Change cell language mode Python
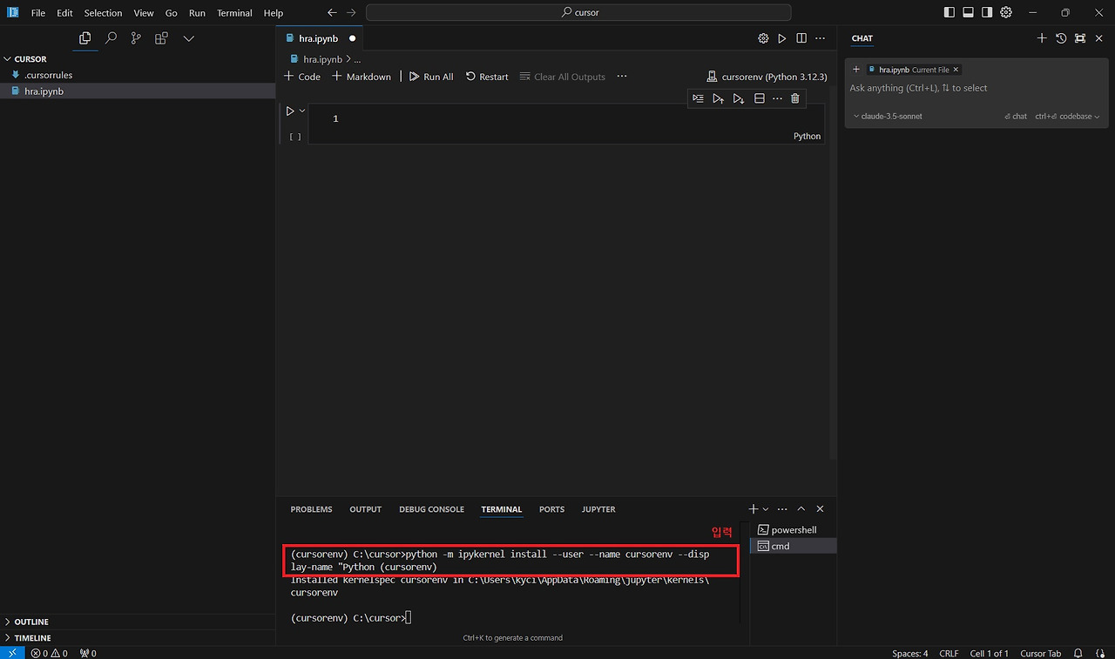The image size is (1115, 659). [807, 136]
